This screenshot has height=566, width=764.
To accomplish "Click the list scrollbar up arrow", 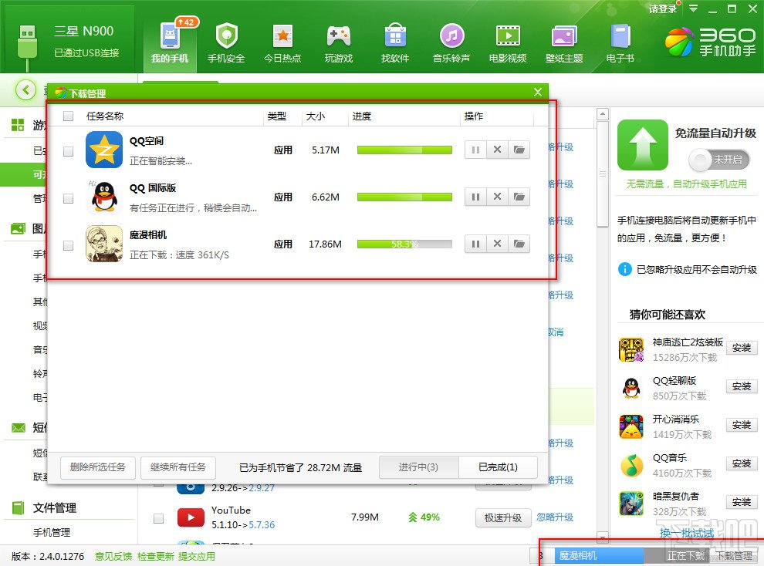I will point(603,114).
